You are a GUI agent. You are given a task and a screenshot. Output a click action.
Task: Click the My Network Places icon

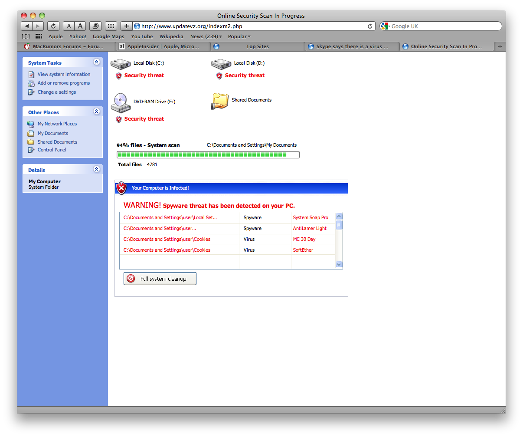coord(31,124)
